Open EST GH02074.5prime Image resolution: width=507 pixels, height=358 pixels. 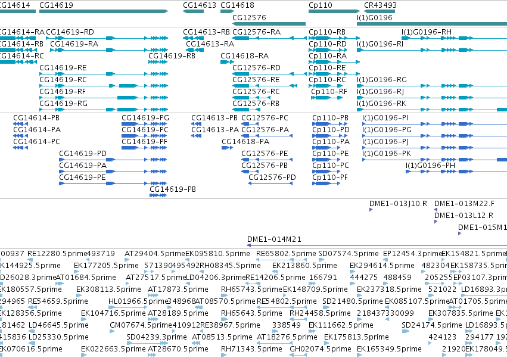(321, 349)
